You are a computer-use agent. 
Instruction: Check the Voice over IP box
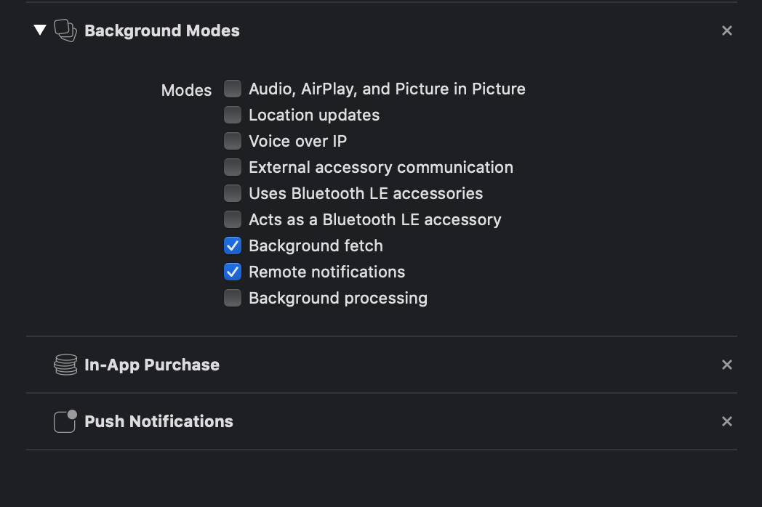(x=233, y=141)
